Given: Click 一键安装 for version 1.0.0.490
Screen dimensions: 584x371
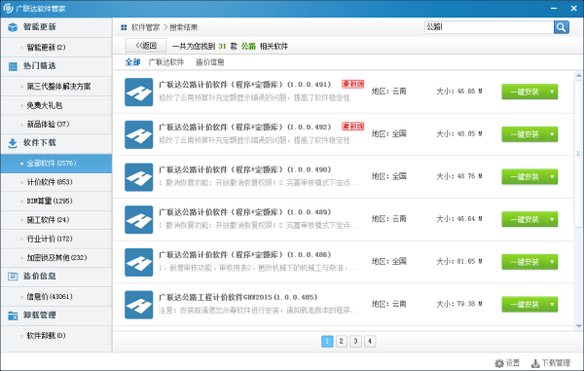Looking at the screenshot, I should tap(525, 176).
